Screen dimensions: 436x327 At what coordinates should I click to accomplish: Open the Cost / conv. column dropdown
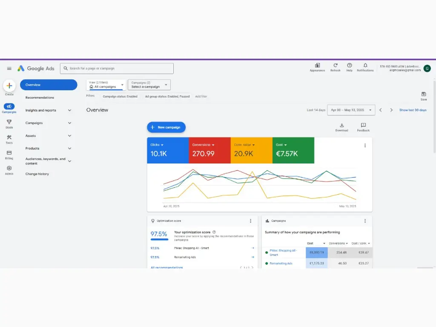(361, 243)
